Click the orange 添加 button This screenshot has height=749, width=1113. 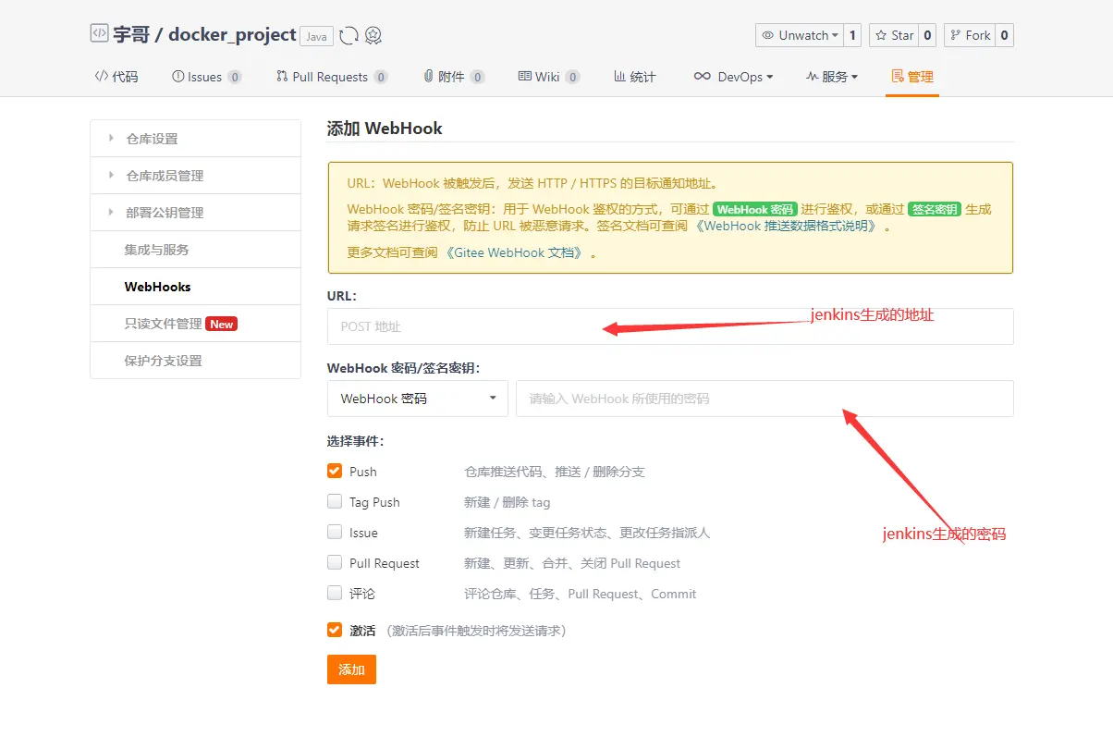[x=351, y=669]
